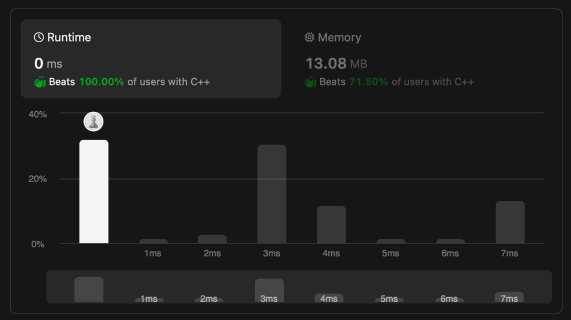The width and height of the screenshot is (571, 320).
Task: Select the 3ms bar in main chart
Action: pyautogui.click(x=272, y=194)
